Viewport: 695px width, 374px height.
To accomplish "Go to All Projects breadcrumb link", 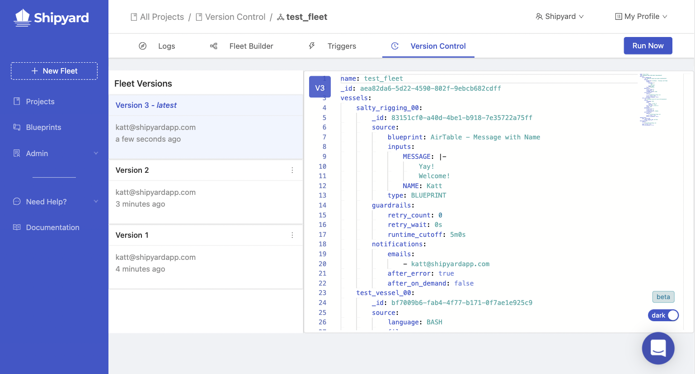I will [x=157, y=17].
